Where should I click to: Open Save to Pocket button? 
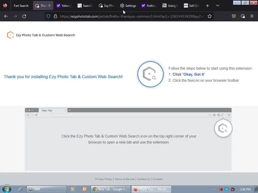click(x=234, y=16)
